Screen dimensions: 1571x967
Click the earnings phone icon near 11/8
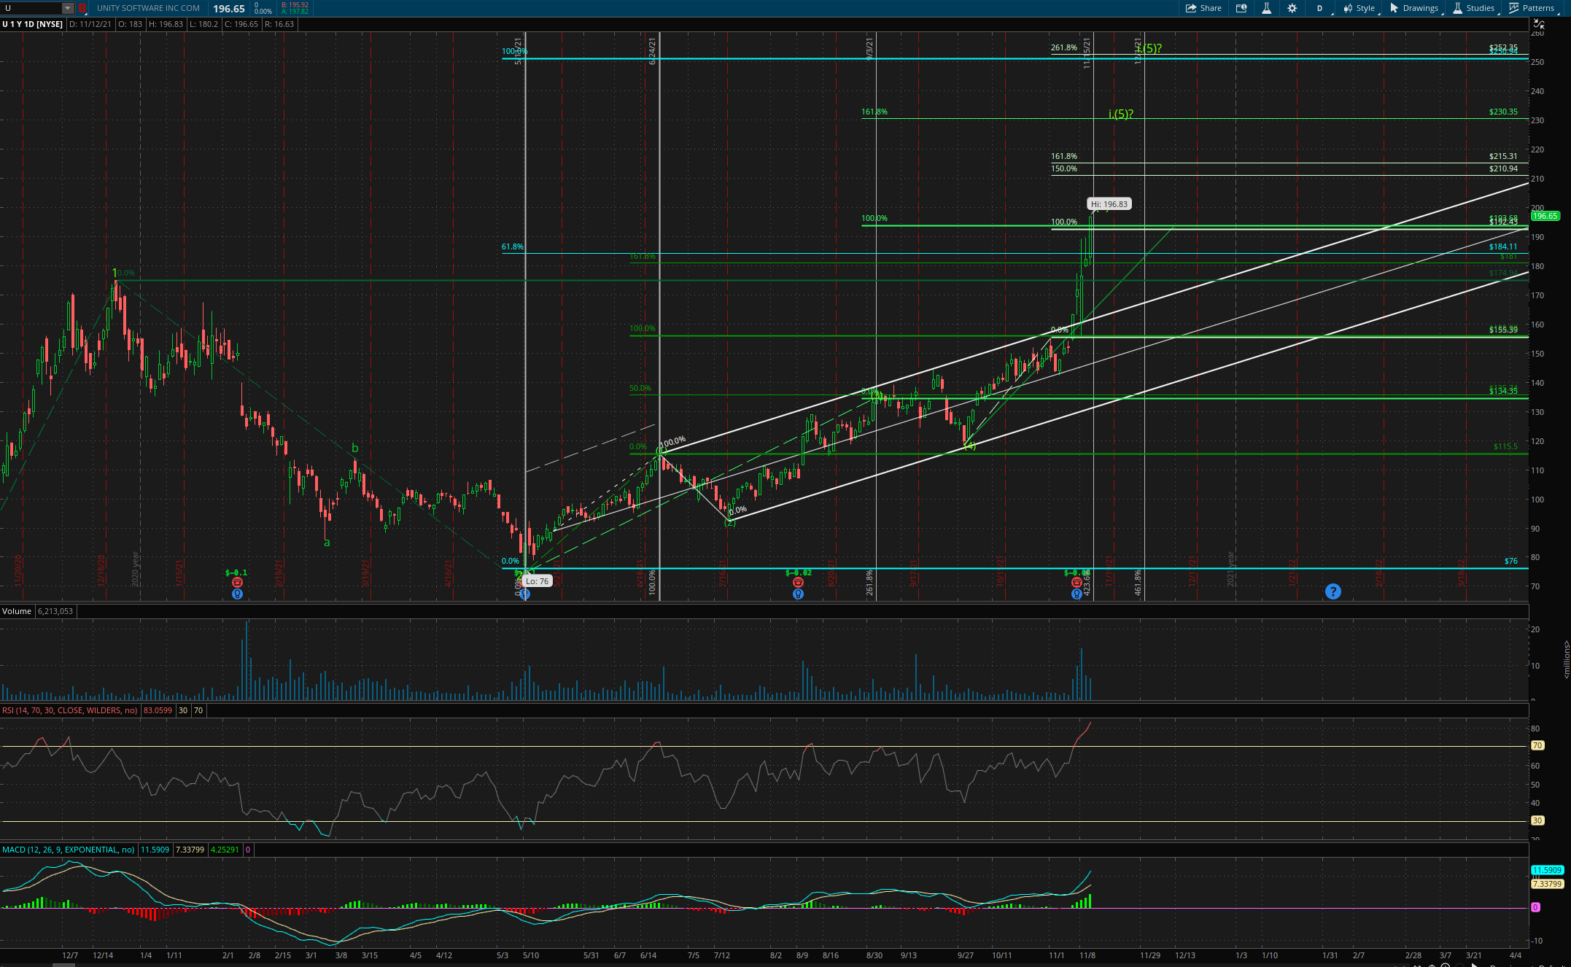click(1077, 583)
